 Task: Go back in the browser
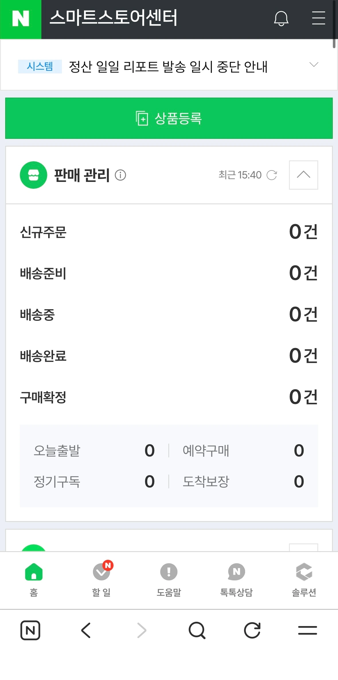(86, 630)
